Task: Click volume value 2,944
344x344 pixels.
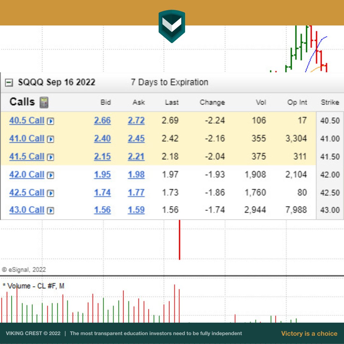Action: (x=255, y=210)
